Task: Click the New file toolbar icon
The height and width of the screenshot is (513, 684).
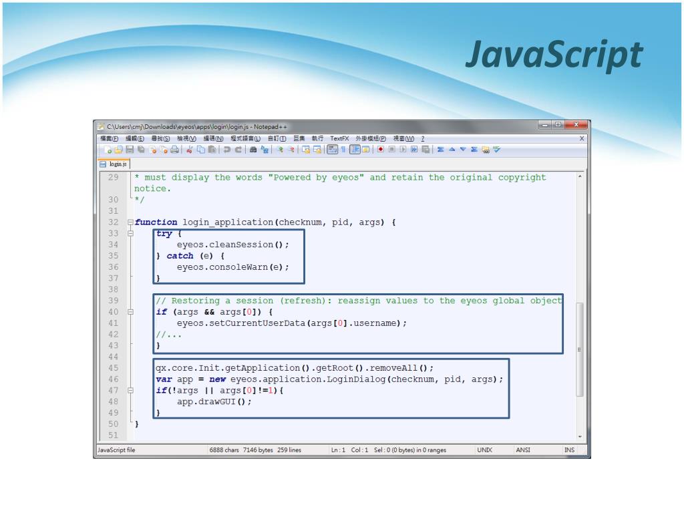Action: [x=108, y=150]
